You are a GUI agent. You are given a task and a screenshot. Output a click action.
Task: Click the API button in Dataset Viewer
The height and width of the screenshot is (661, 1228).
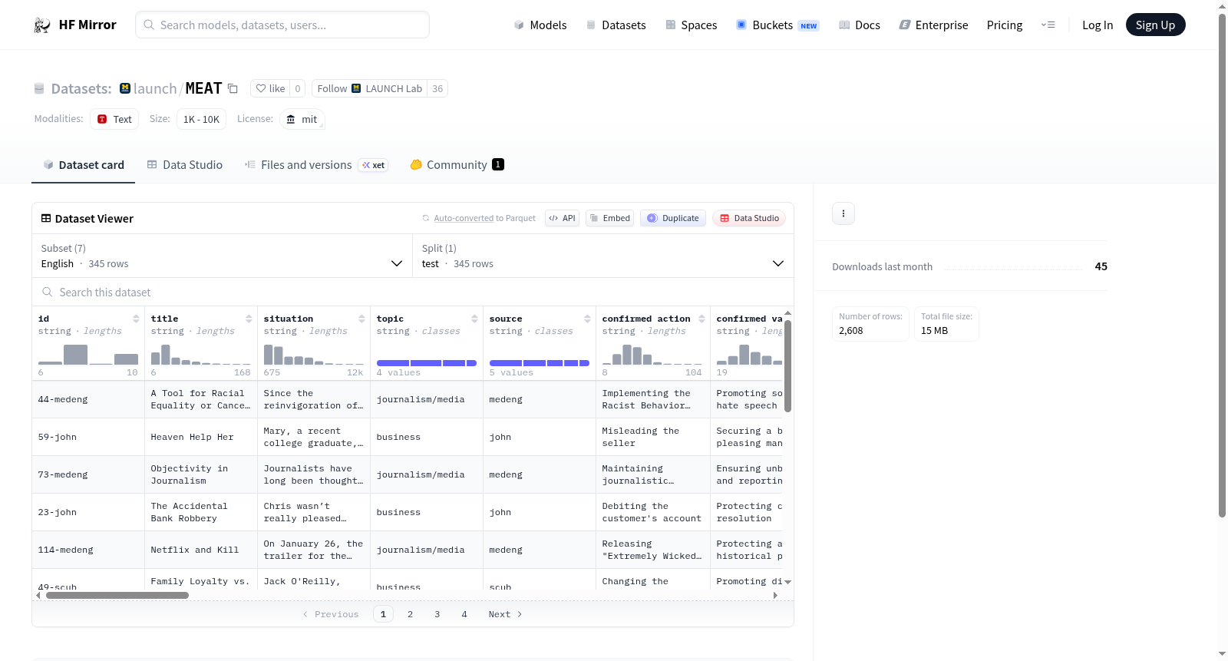pyautogui.click(x=562, y=218)
